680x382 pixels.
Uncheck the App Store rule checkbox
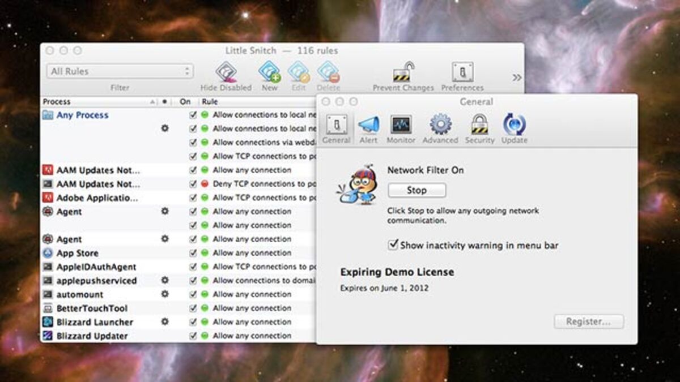[193, 253]
